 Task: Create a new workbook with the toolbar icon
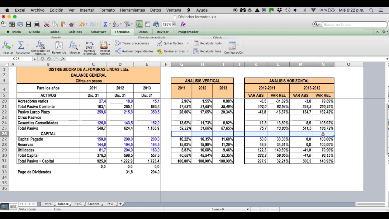tap(3, 24)
